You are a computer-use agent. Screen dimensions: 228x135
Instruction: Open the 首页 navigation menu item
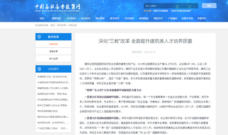click(42, 18)
